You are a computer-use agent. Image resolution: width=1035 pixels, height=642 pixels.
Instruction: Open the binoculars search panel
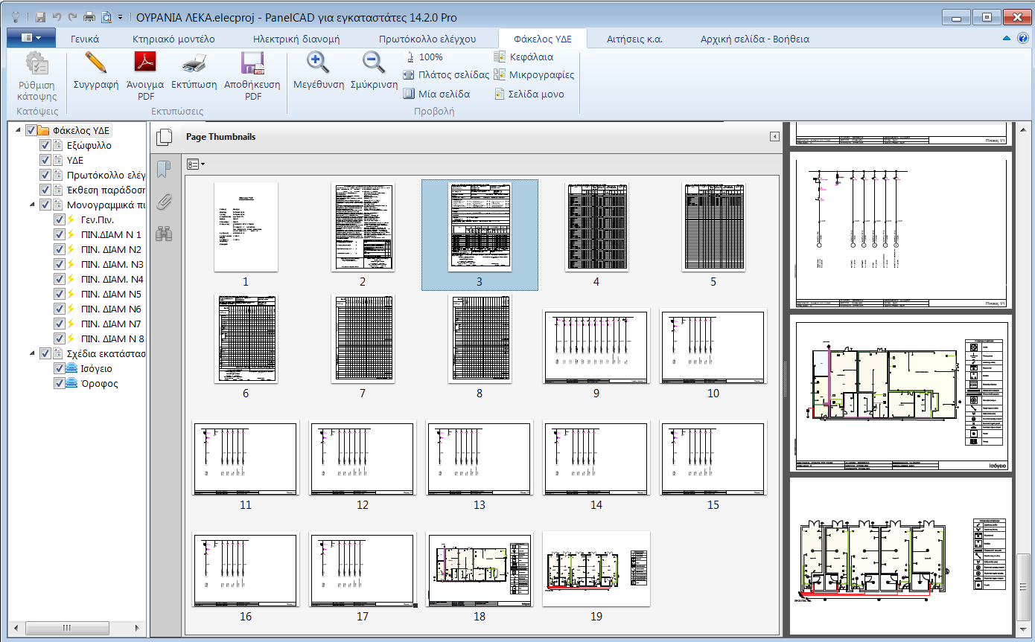[164, 234]
